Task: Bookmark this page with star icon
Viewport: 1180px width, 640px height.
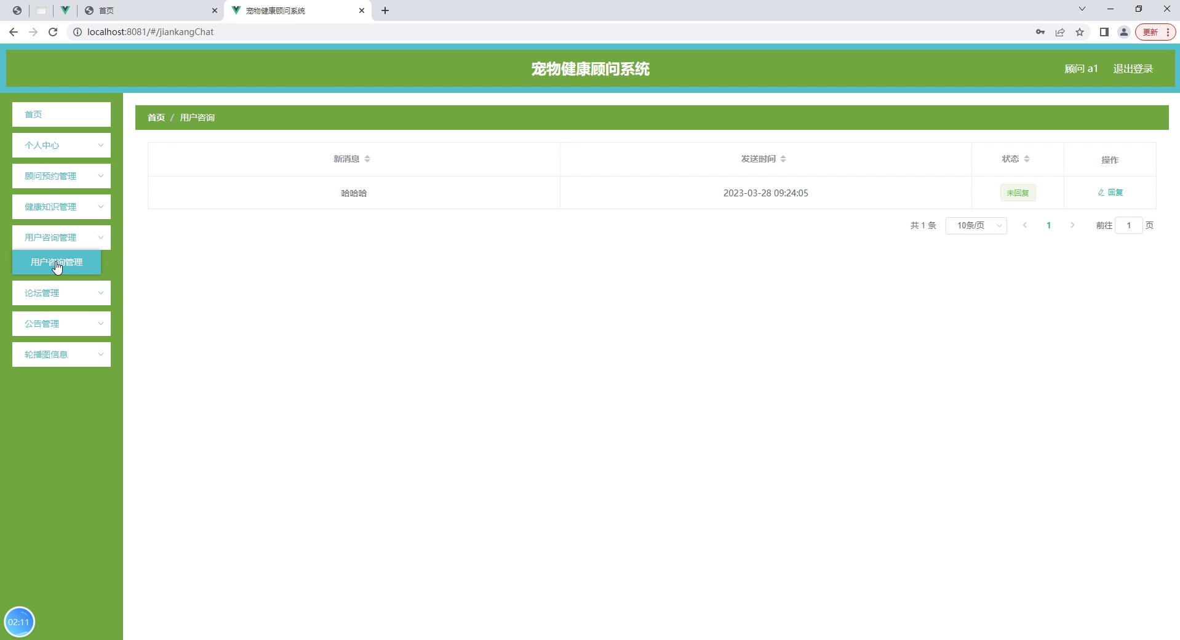Action: pyautogui.click(x=1080, y=32)
